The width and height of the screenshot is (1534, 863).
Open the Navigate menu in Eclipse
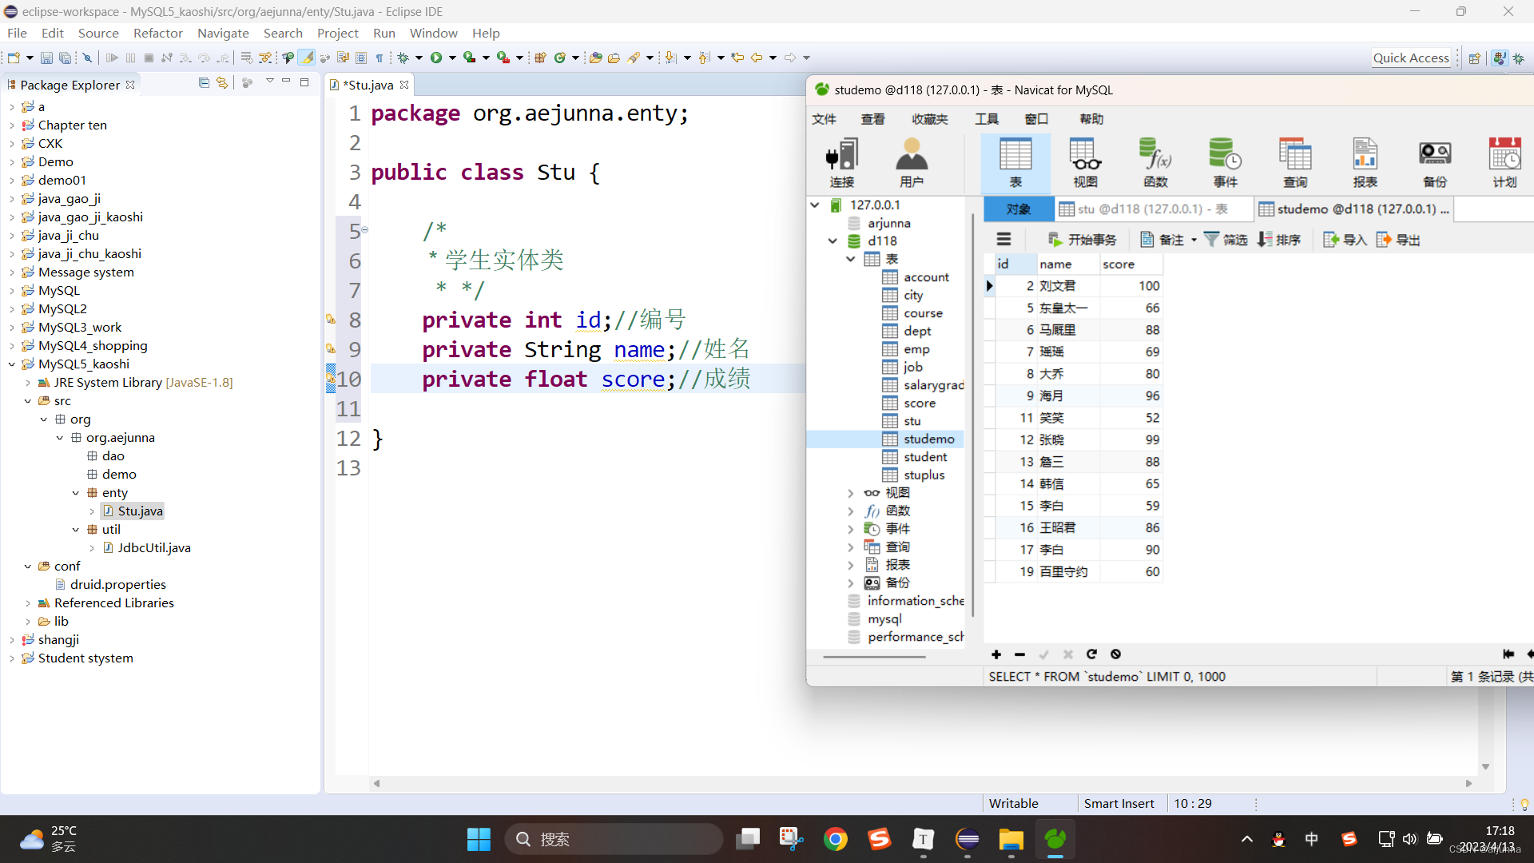pyautogui.click(x=223, y=33)
